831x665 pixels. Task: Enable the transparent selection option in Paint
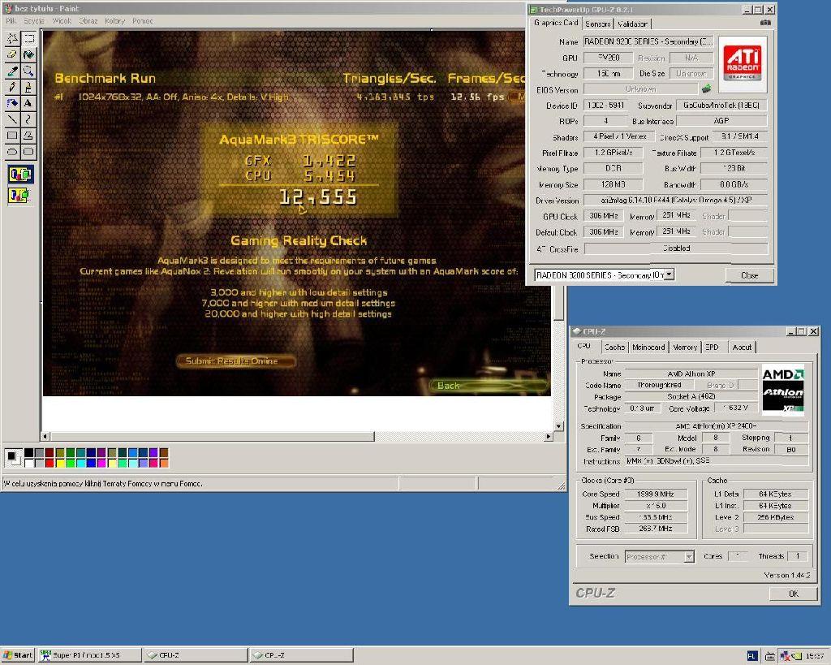[20, 195]
